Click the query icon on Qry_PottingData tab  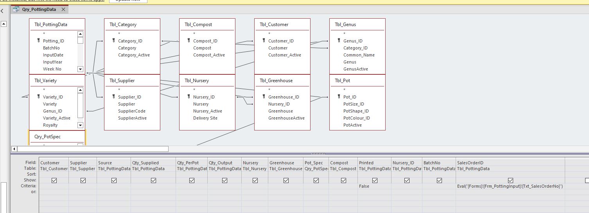tap(16, 9)
